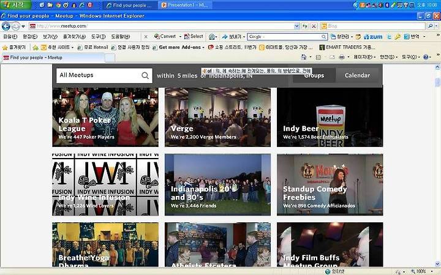441x275 pixels.
Task: Click the help question-mark icon
Action: (426, 57)
